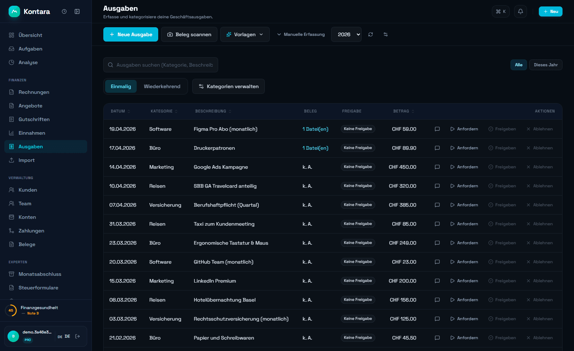Click the Finanzgesundheit score ring
Viewport: 574px width, 351px height.
pyautogui.click(x=11, y=311)
